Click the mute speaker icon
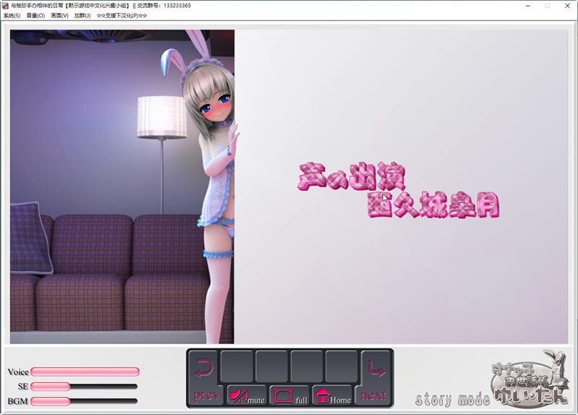 [239, 396]
